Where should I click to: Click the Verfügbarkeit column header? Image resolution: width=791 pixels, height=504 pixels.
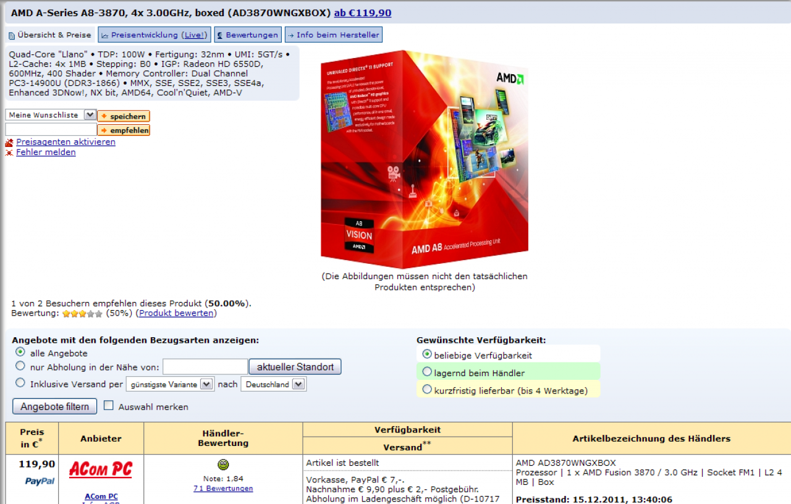[x=407, y=430]
